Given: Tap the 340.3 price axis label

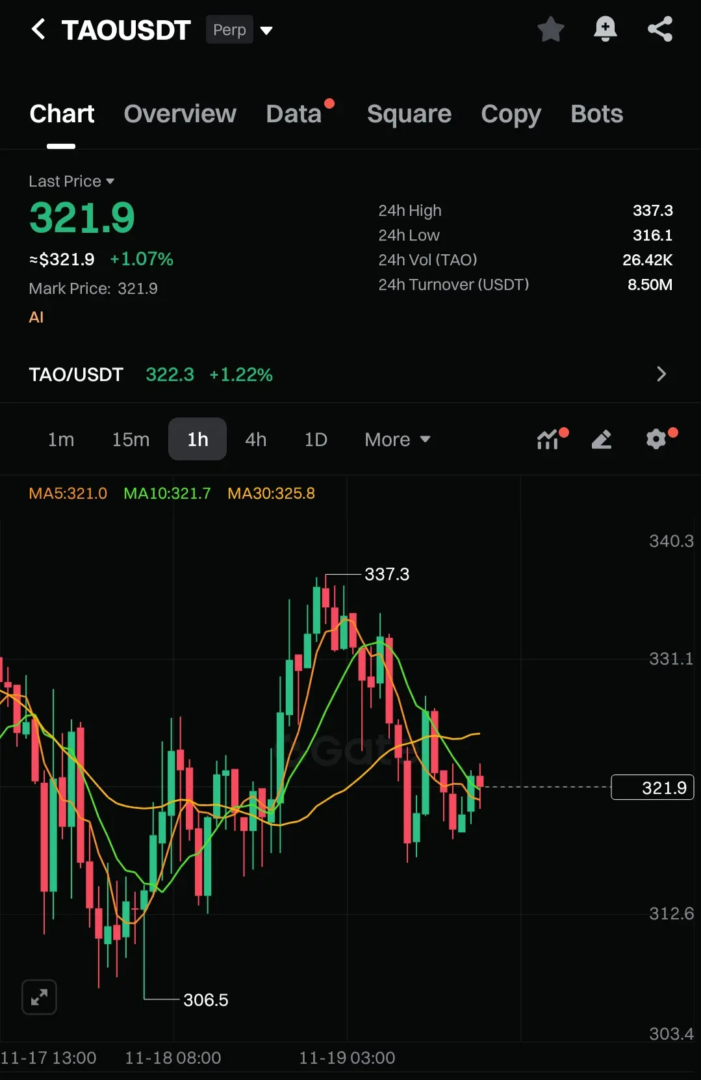Looking at the screenshot, I should tap(671, 541).
